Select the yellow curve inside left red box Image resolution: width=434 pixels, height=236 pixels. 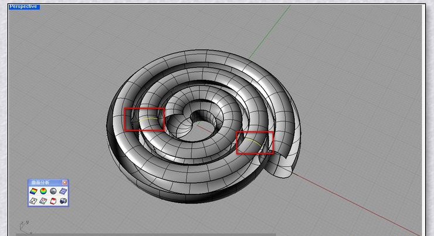pyautogui.click(x=148, y=119)
